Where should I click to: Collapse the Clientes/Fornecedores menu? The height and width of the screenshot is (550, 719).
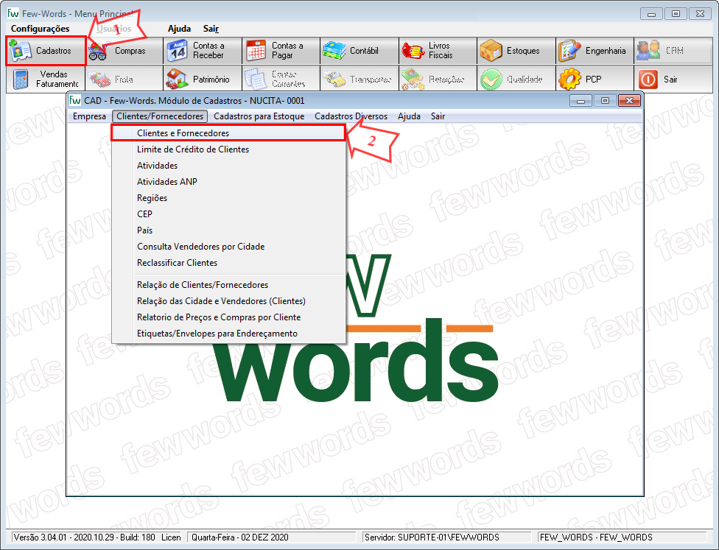160,116
